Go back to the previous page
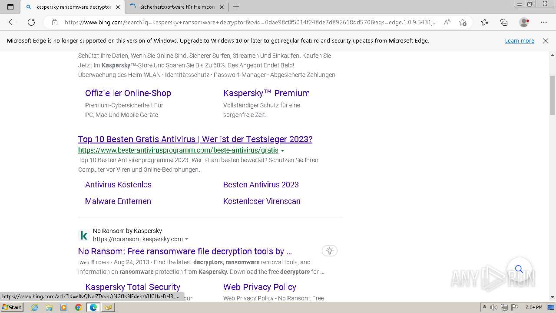Viewport: 556px width, 313px height. [x=12, y=22]
